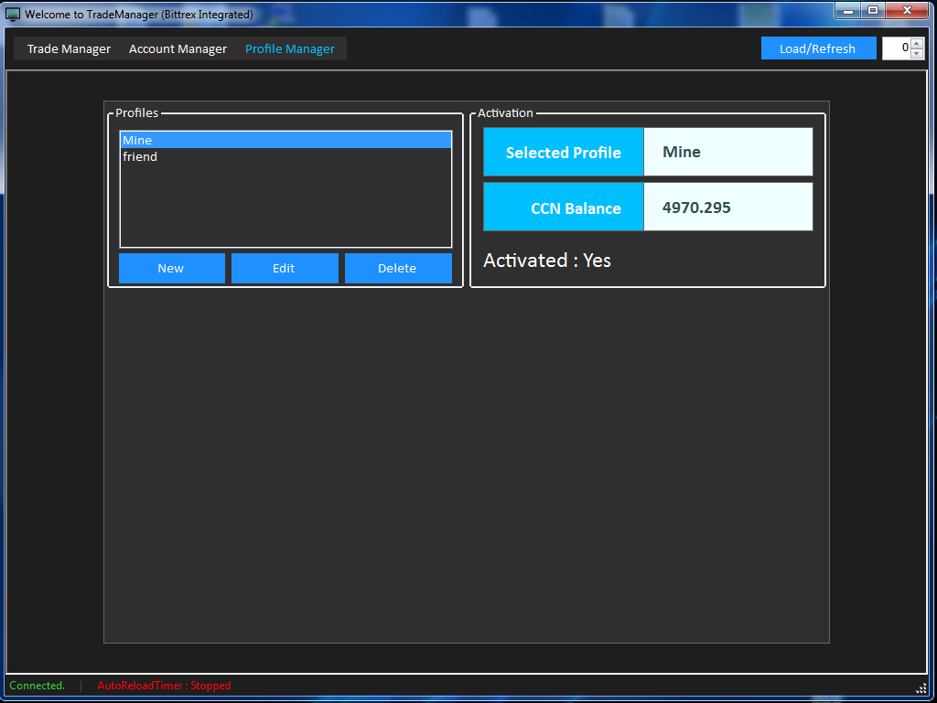
Task: Click the 'CCN Balance' label
Action: point(563,208)
